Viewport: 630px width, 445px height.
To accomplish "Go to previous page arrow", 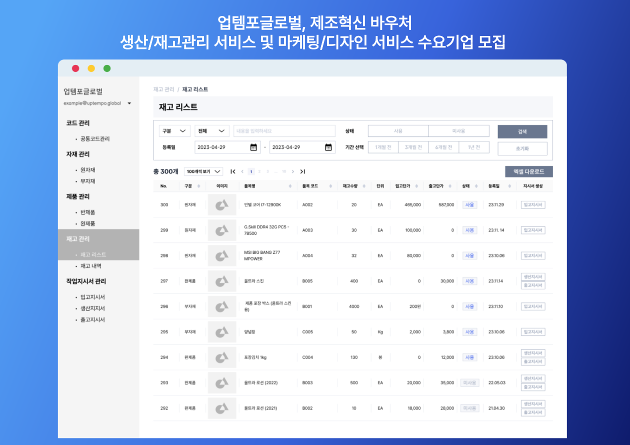I will click(242, 171).
